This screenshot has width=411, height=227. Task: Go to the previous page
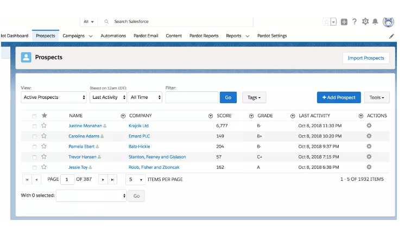click(x=36, y=180)
